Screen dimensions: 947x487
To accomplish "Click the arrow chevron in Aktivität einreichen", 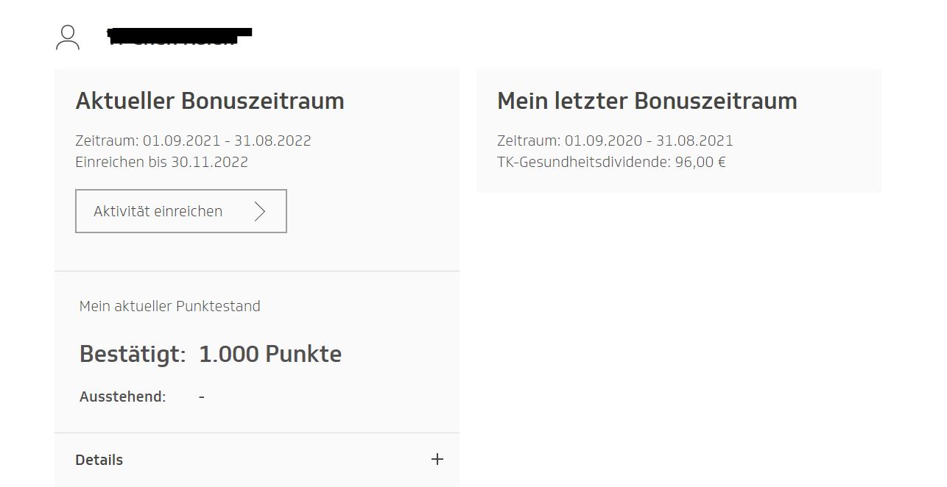I will pyautogui.click(x=259, y=212).
